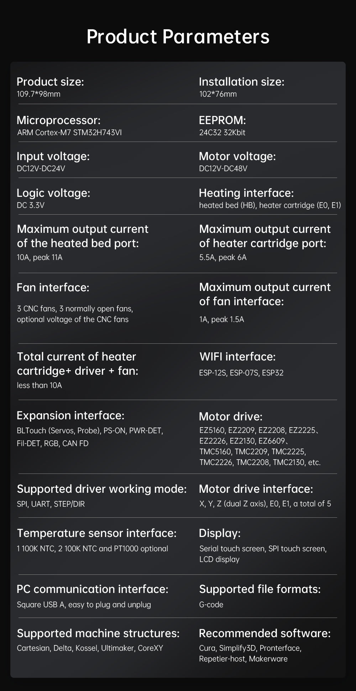Viewport: 356px width, 691px height.
Task: Select the Heating interface heading
Action: pos(246,193)
